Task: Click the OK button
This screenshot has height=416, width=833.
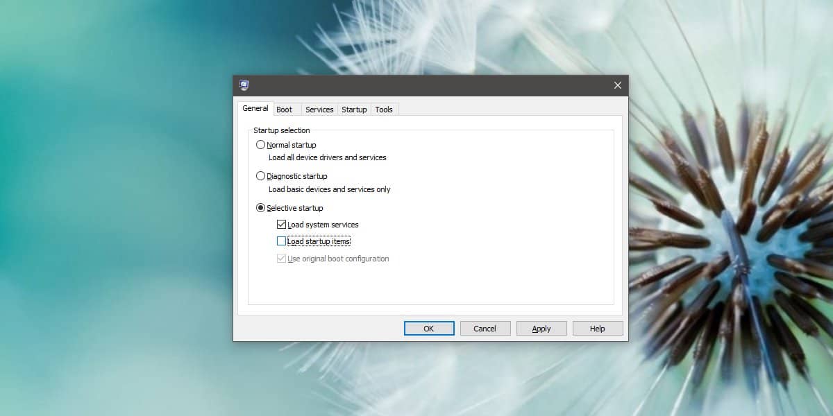Action: point(429,328)
